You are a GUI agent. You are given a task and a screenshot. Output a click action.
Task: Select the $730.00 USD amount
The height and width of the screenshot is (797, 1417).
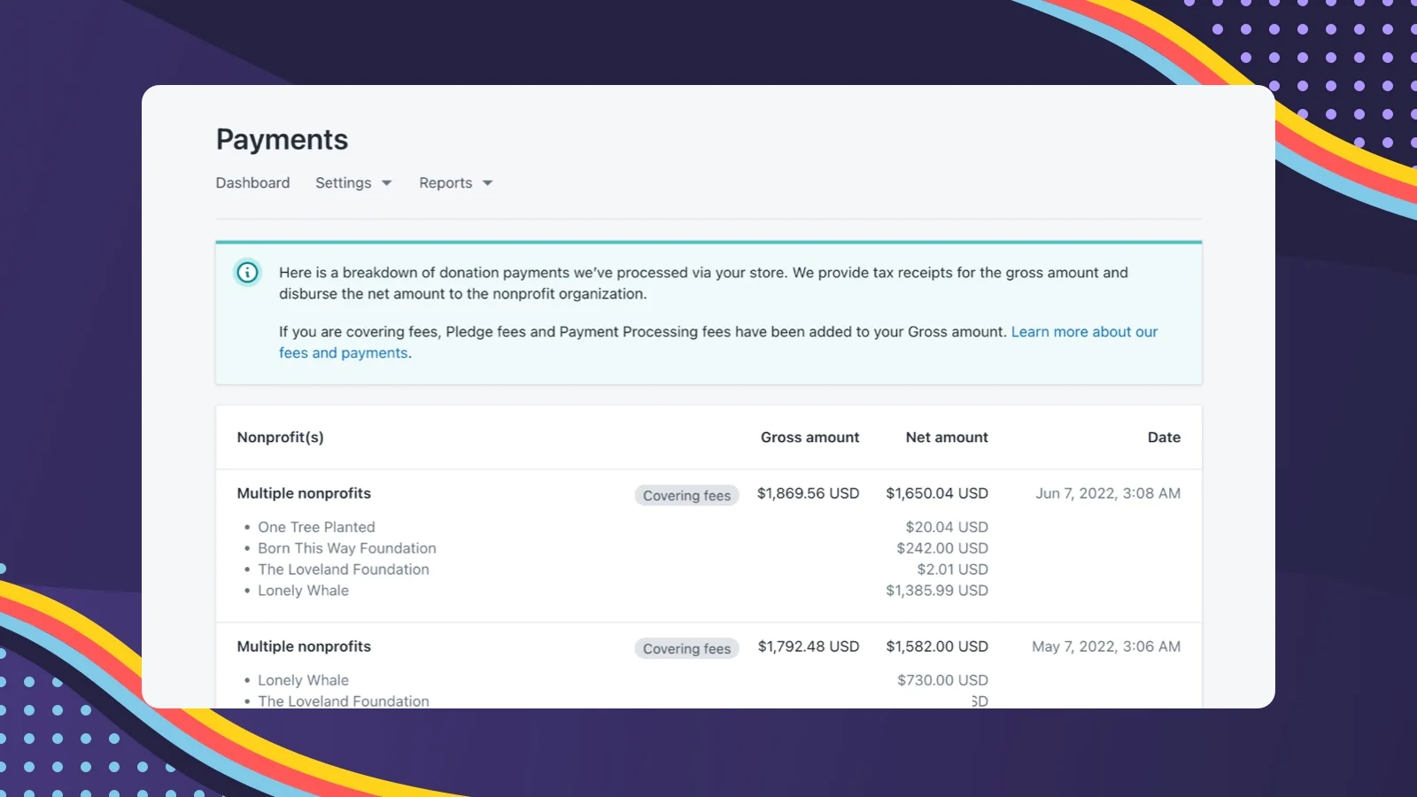(942, 680)
